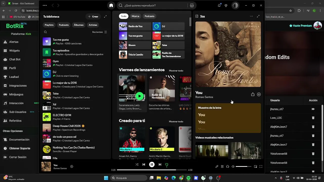The width and height of the screenshot is (324, 182).
Task: Toggle shuffle playback
Action: click(137, 165)
